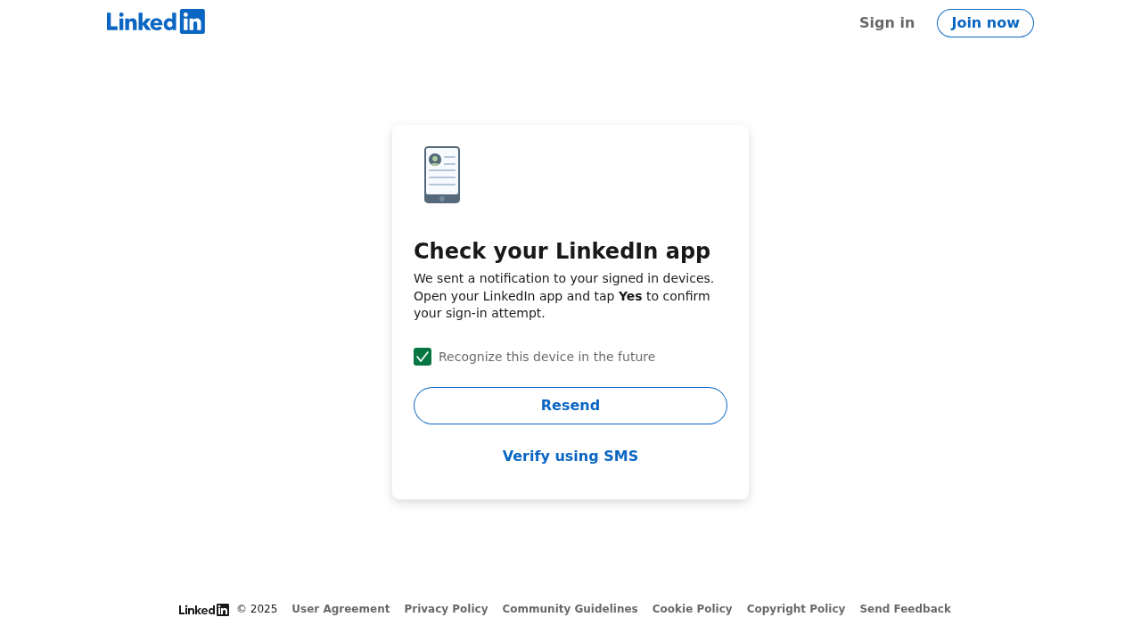Open the Sign in page
1141x642 pixels.
pos(887,23)
